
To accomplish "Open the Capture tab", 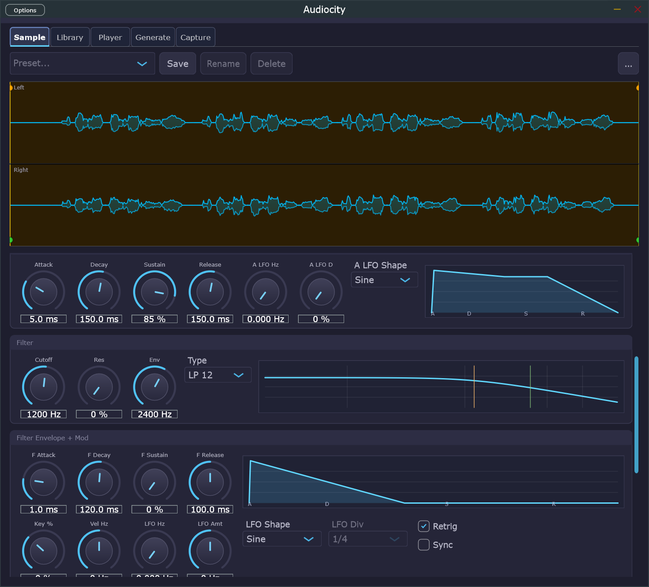I will pyautogui.click(x=196, y=37).
